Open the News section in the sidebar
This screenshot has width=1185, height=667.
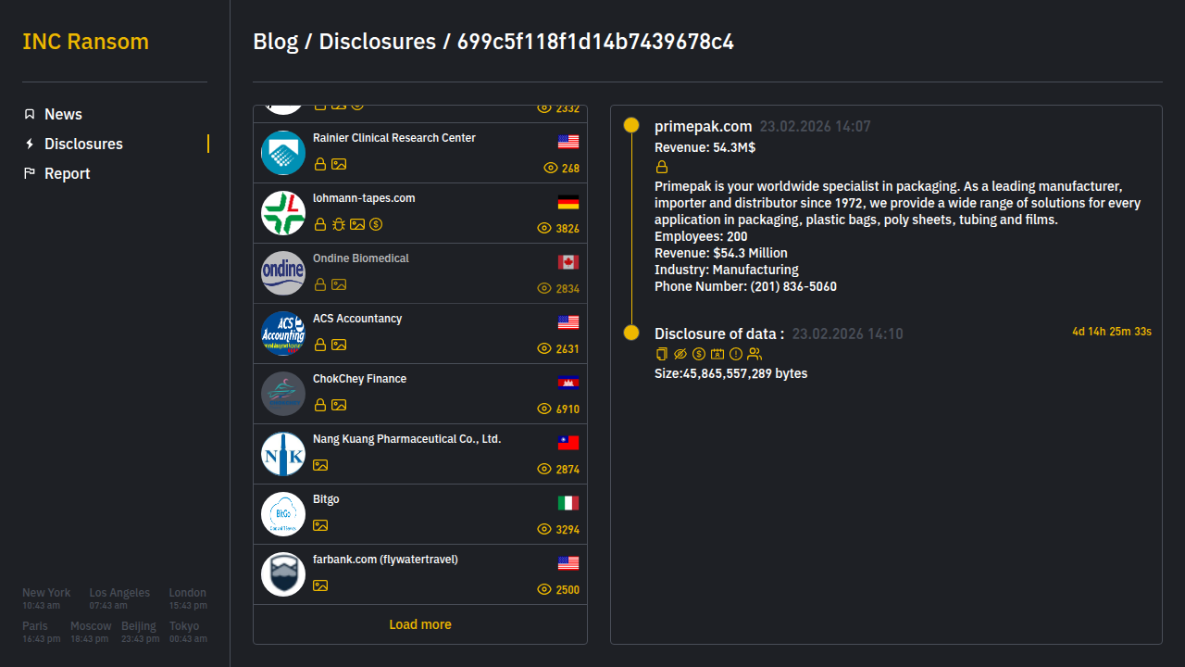[x=63, y=114]
